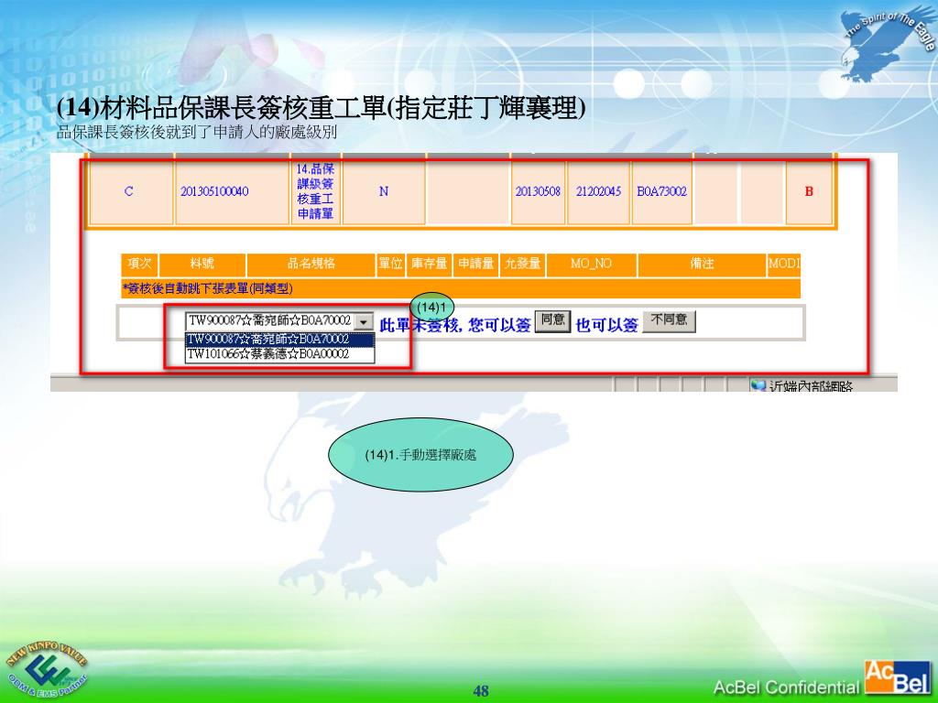
Task: Click the MODI column header
Action: pos(784,264)
